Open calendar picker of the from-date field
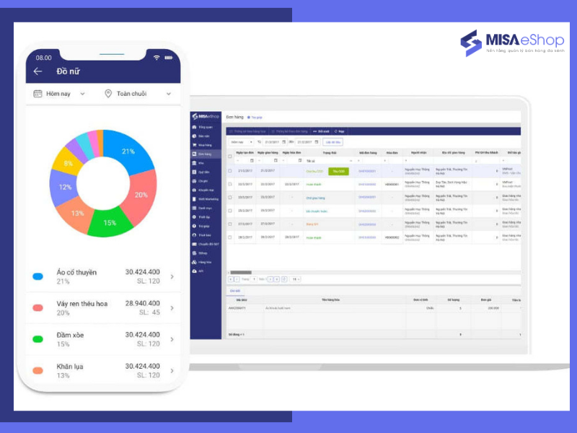Image resolution: width=577 pixels, height=433 pixels. 283,142
